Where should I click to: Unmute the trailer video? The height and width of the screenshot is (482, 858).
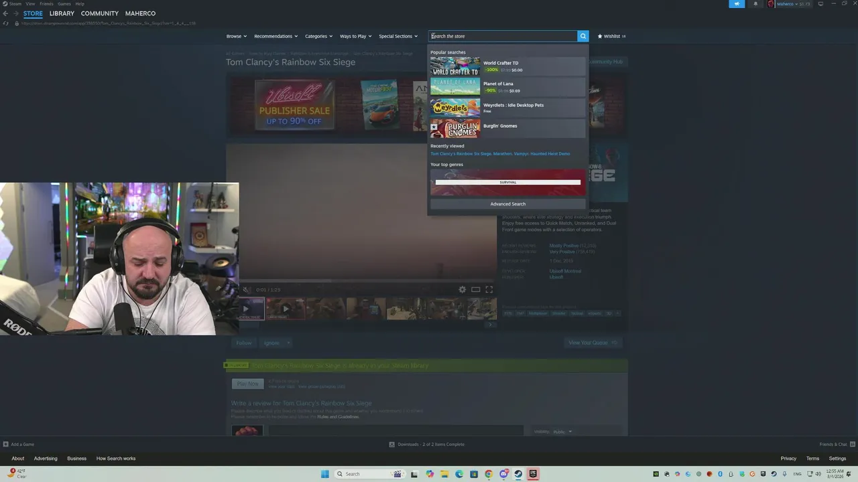tap(245, 290)
